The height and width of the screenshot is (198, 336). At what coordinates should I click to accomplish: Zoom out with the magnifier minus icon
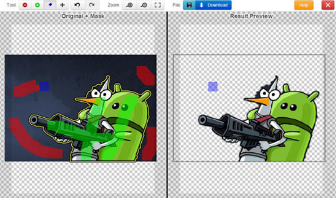[x=143, y=5]
